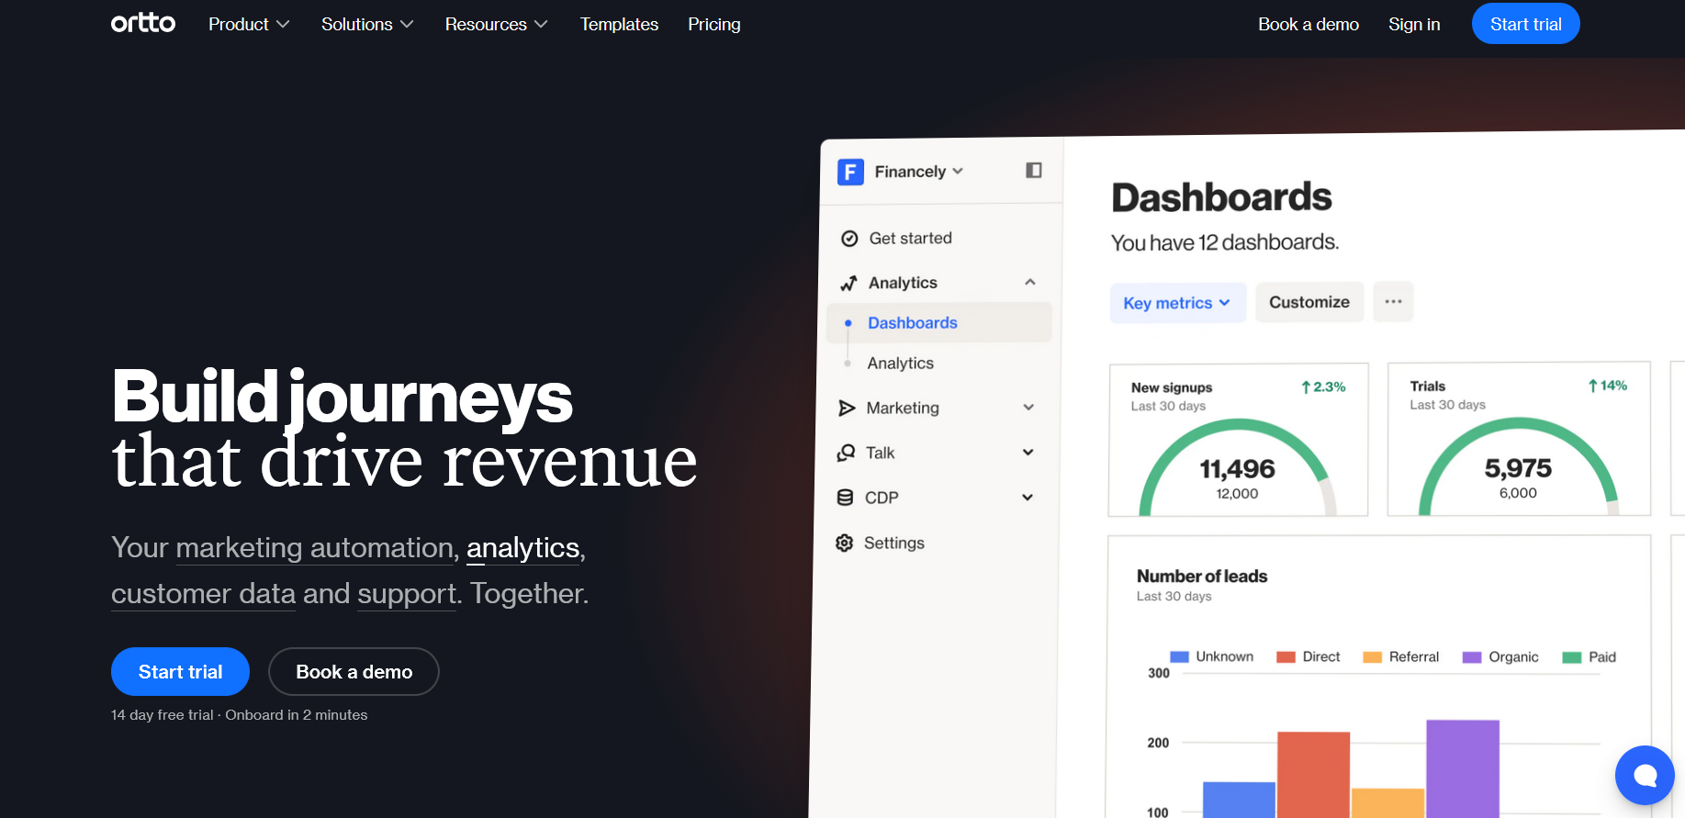
Task: Click Start trial button in header
Action: 1525,24
